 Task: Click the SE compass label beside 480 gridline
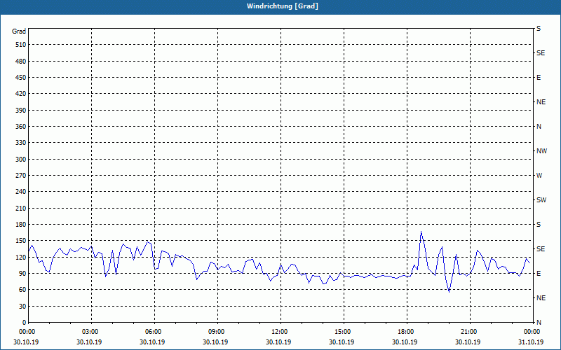(x=541, y=53)
